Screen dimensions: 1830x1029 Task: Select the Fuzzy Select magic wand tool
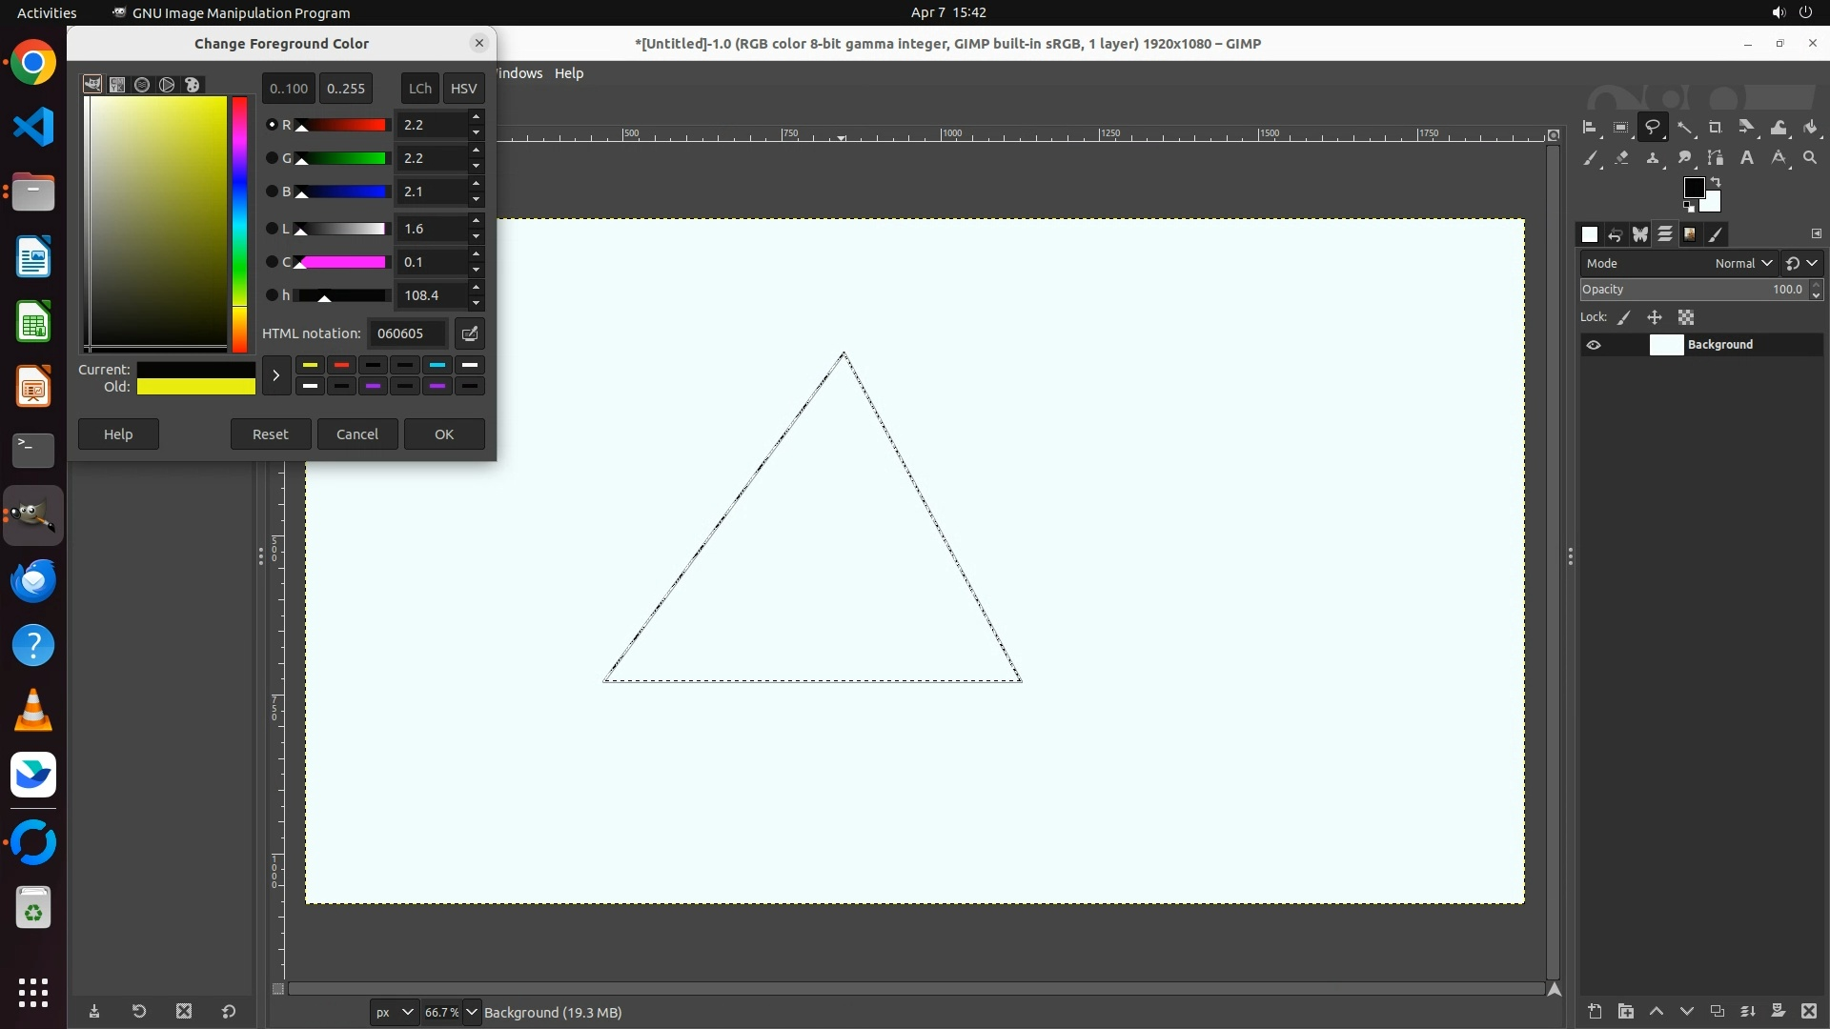click(1685, 127)
